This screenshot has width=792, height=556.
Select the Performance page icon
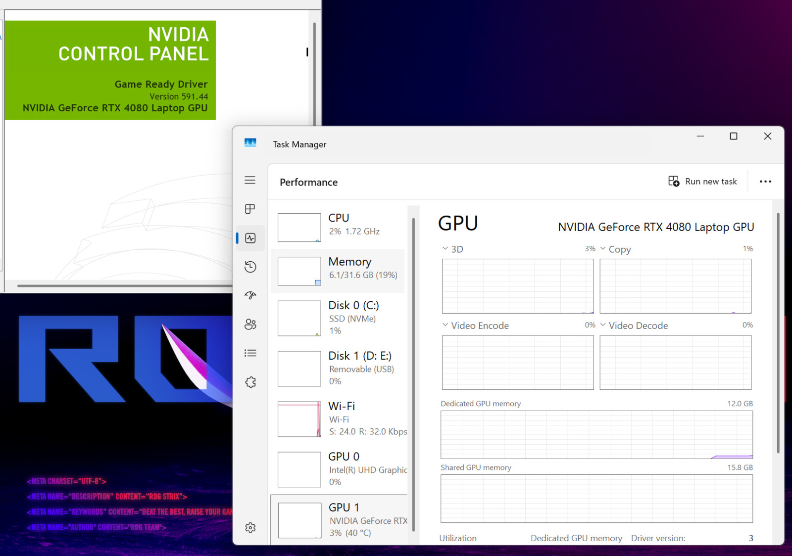coord(250,238)
